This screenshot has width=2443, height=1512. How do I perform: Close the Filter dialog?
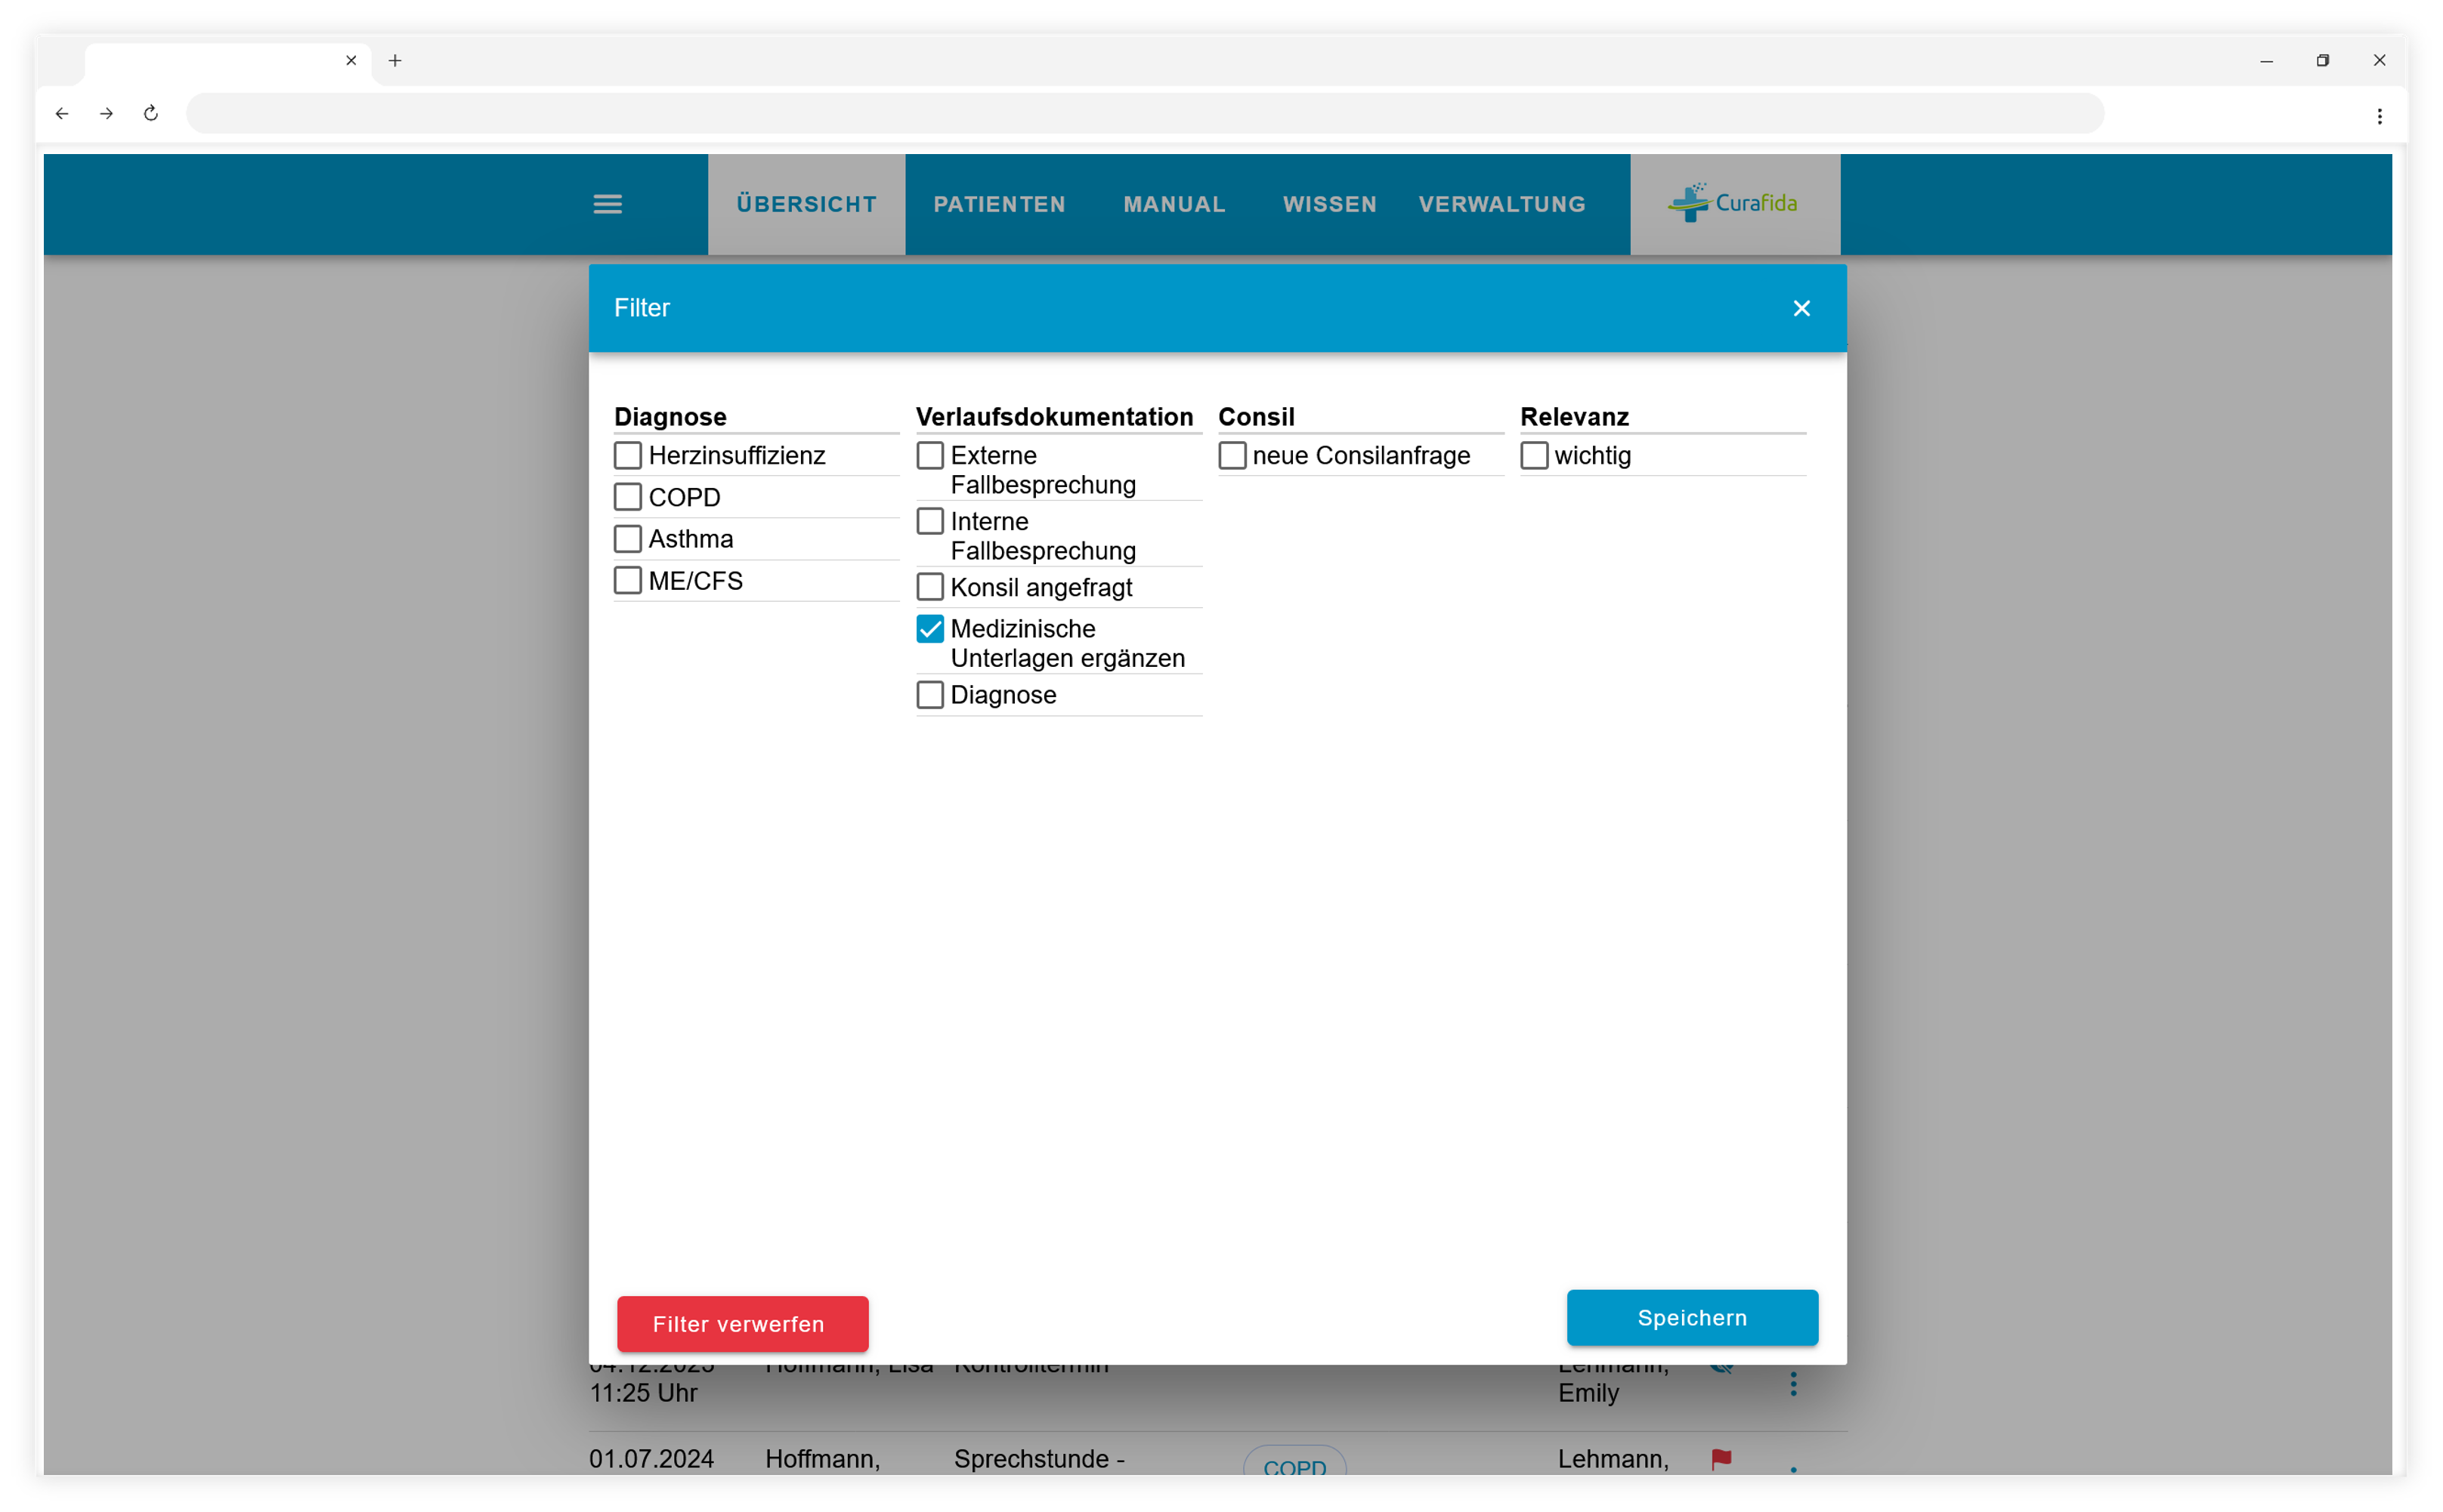coord(1801,308)
